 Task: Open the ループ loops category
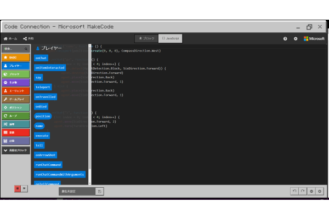16,116
